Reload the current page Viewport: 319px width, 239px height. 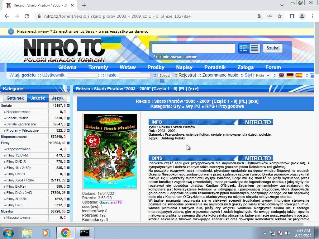[27, 16]
